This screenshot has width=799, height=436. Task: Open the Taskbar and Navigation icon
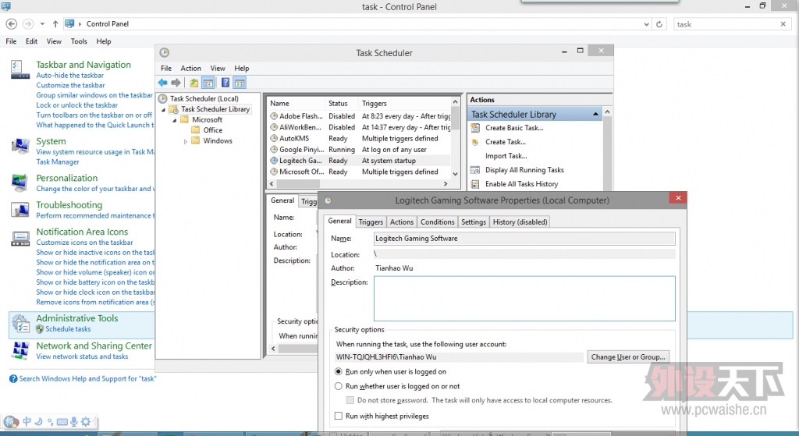click(x=20, y=69)
